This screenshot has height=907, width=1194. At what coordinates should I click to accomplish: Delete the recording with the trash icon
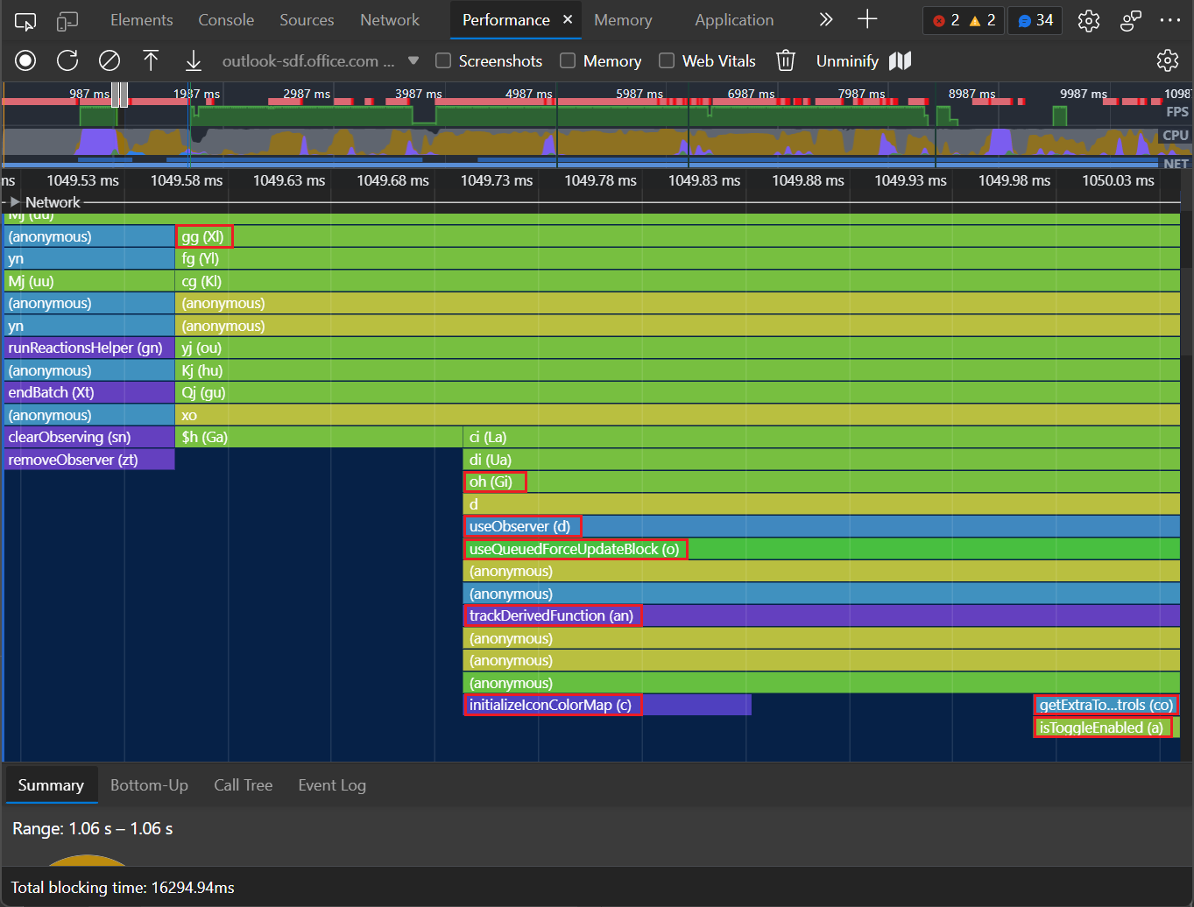pos(786,60)
